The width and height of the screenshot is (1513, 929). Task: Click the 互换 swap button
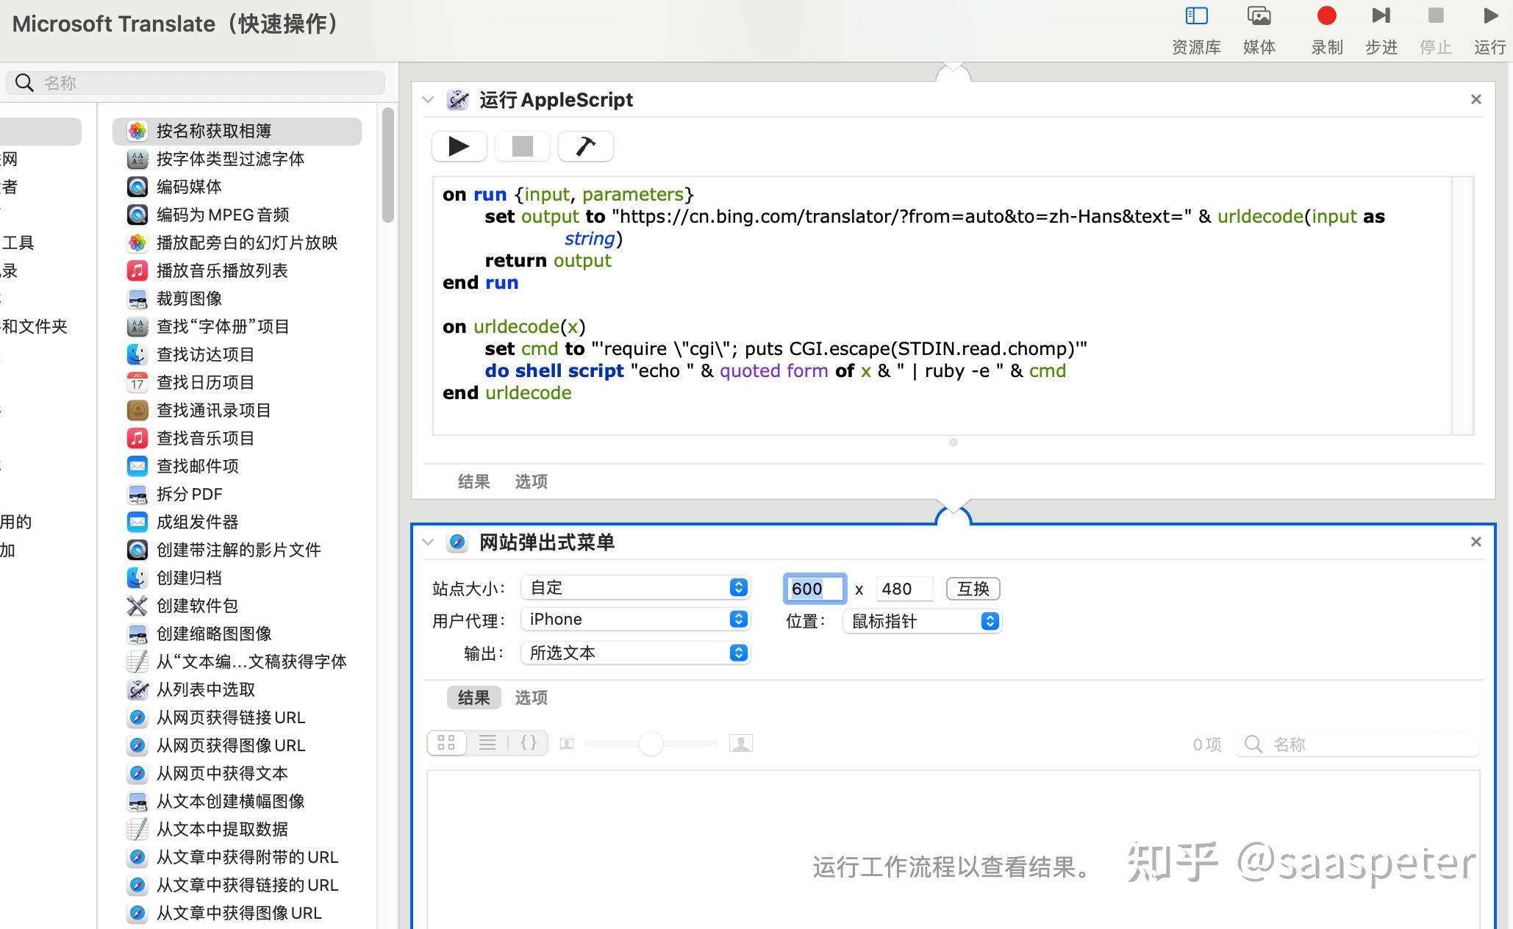tap(973, 589)
